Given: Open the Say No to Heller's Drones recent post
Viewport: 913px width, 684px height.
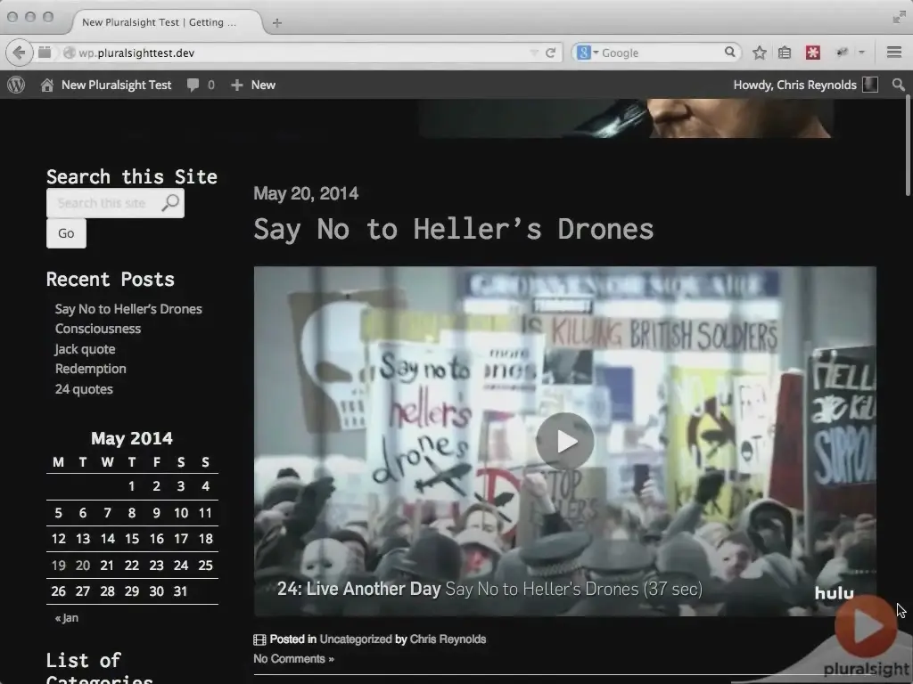Looking at the screenshot, I should click(128, 309).
